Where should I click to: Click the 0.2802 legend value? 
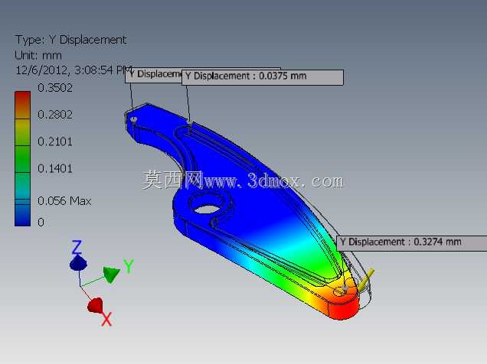pyautogui.click(x=55, y=115)
